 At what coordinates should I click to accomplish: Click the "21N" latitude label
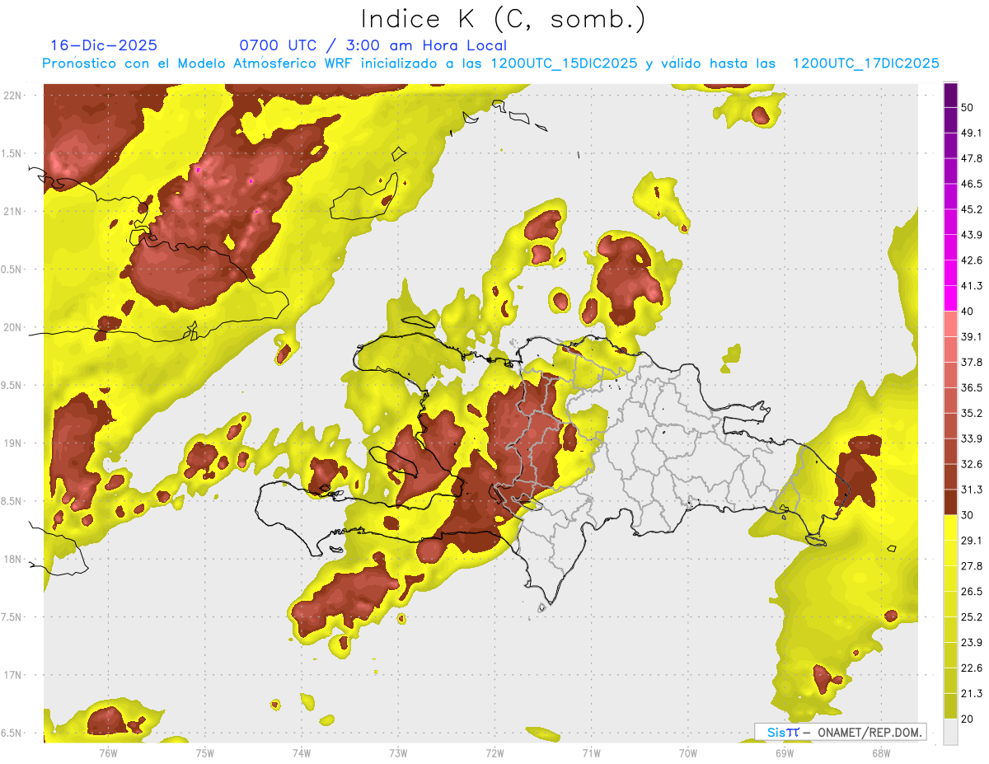tap(12, 212)
